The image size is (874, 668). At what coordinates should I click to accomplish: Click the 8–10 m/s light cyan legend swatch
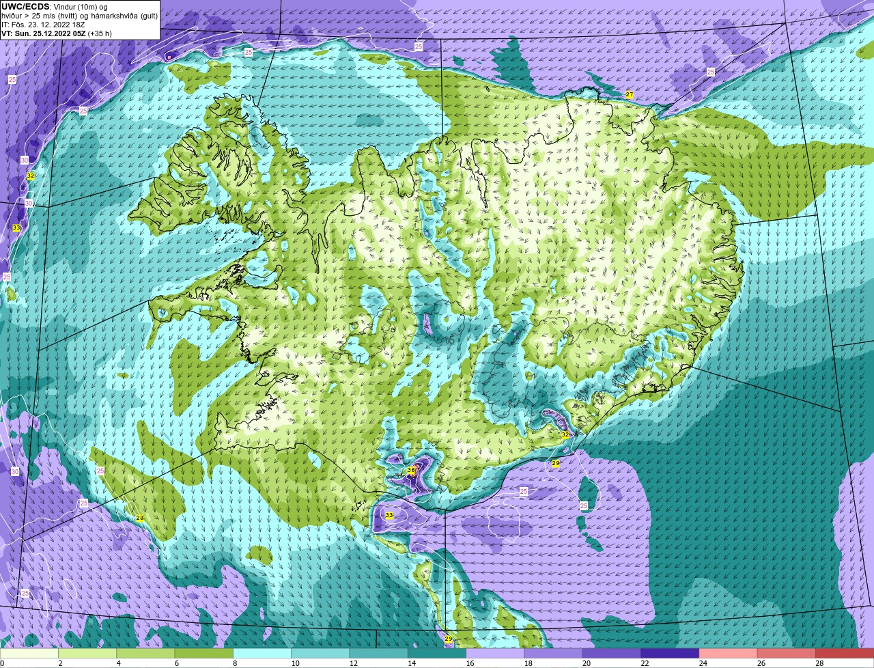click(262, 653)
